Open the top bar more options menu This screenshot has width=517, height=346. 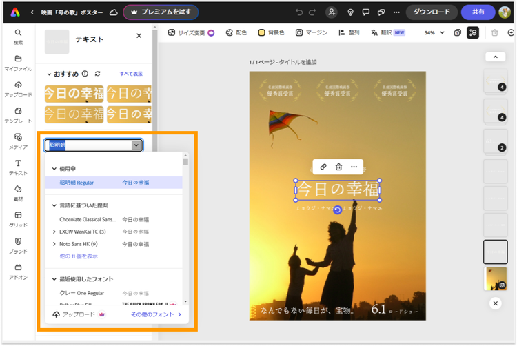(396, 12)
